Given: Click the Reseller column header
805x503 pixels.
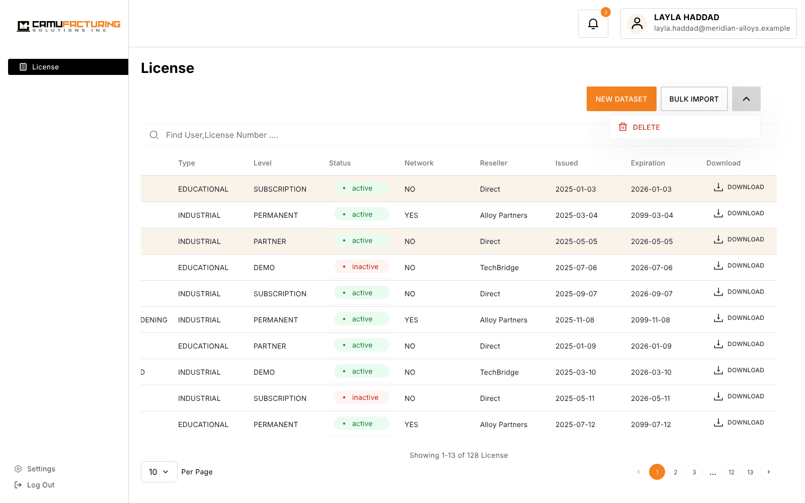Looking at the screenshot, I should 494,163.
